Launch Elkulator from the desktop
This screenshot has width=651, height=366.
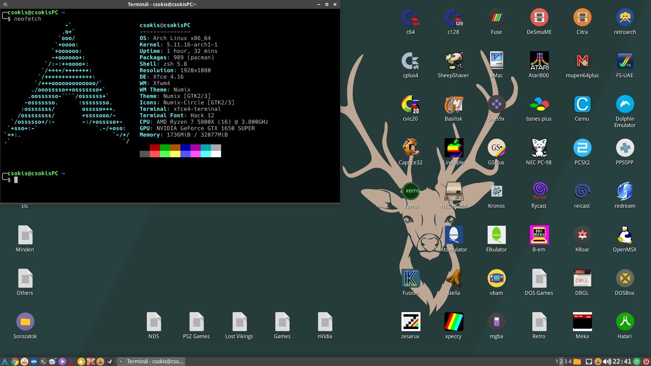(496, 235)
